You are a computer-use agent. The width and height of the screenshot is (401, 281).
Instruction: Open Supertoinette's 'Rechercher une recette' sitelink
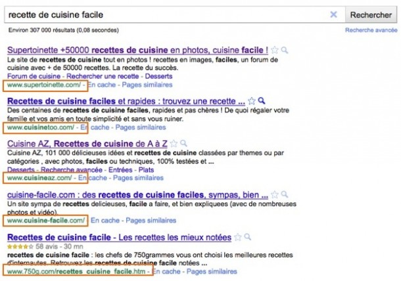pos(103,76)
